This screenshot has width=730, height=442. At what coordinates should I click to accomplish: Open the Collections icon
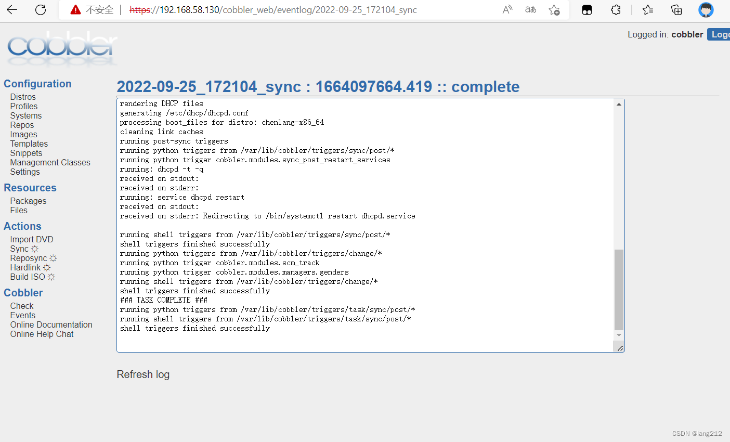pos(676,10)
